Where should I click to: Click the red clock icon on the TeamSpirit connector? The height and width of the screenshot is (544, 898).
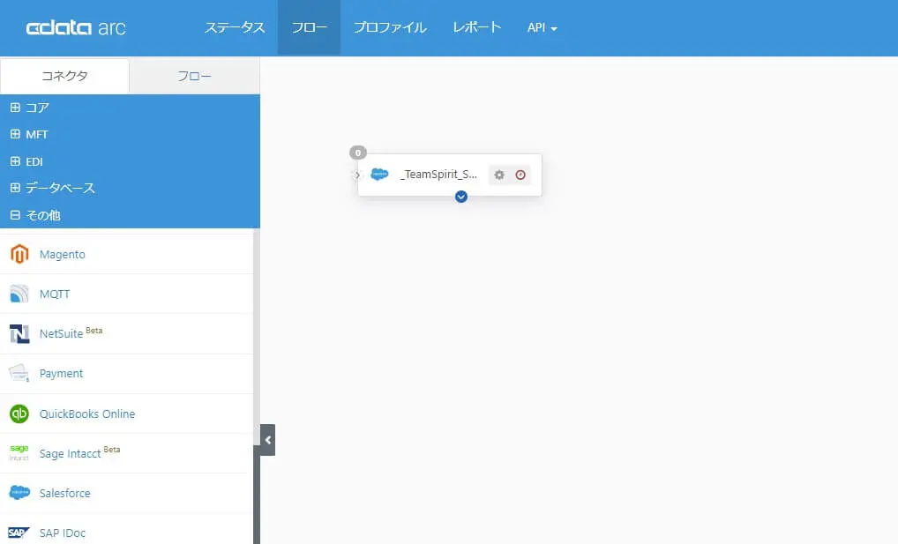(520, 175)
